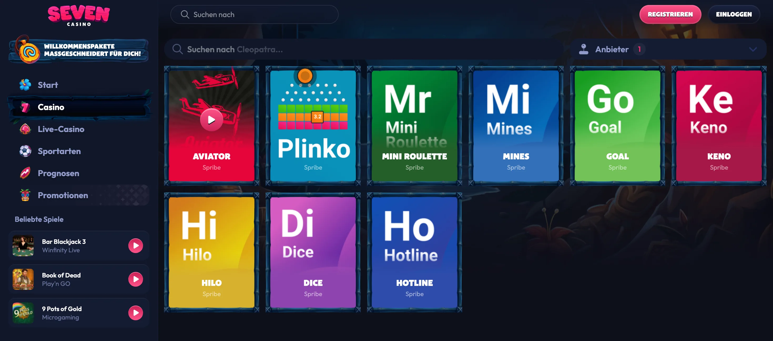Open the Bar Blackjack 3 thumbnail

pos(23,246)
